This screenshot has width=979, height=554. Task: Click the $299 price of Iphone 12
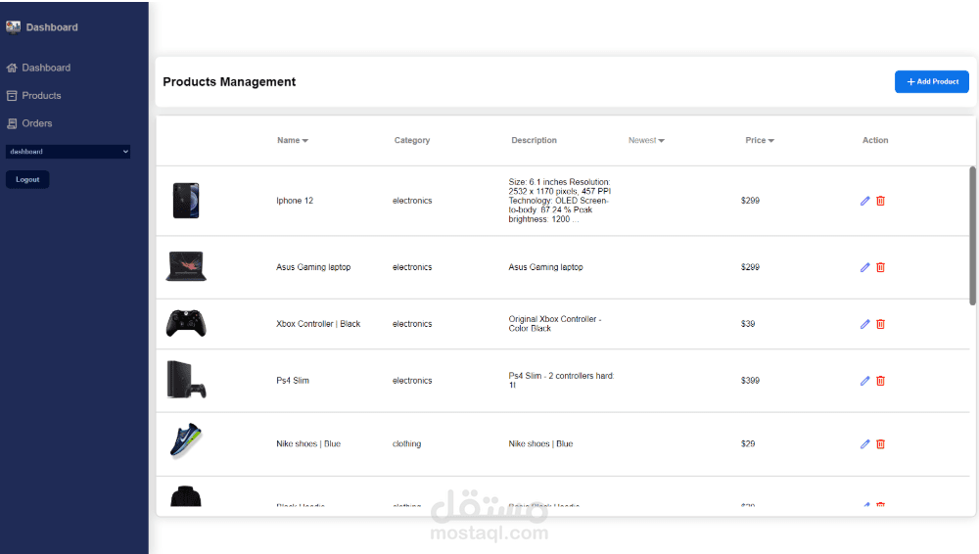pos(751,201)
